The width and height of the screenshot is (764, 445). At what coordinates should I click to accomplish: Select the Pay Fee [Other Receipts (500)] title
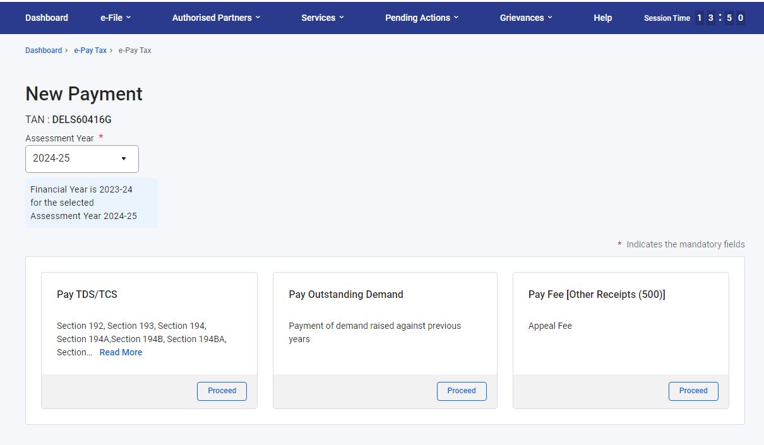(596, 294)
